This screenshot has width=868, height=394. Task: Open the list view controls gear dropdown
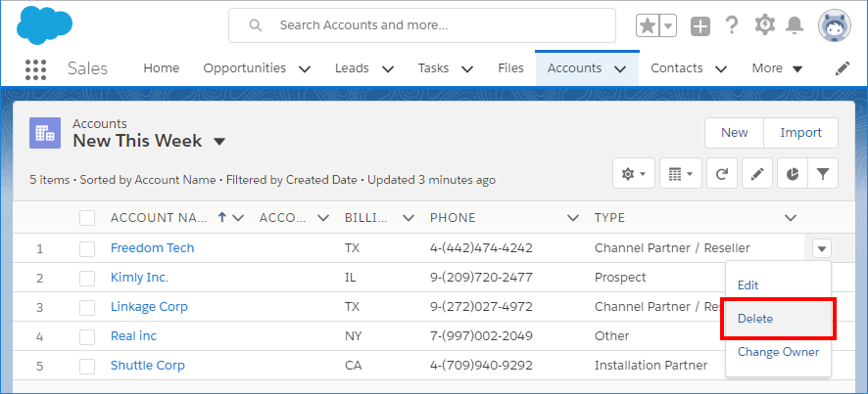coord(632,174)
